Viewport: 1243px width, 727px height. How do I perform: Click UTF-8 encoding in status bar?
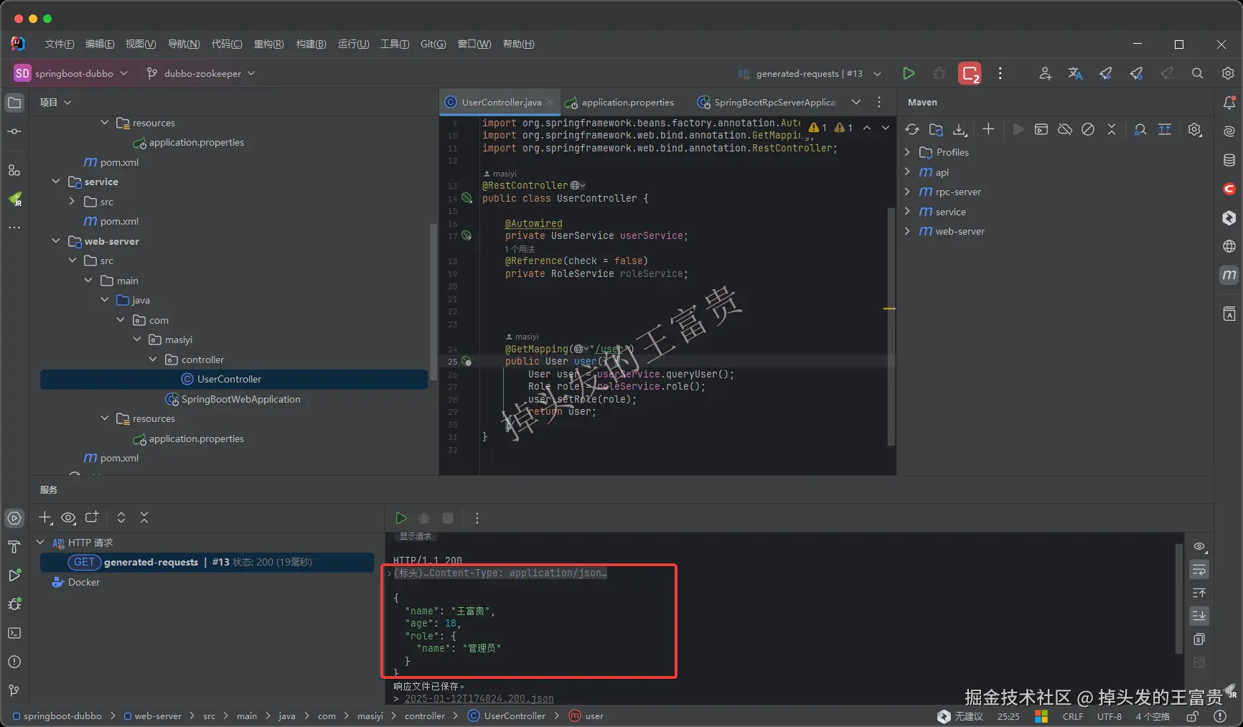coord(1110,716)
